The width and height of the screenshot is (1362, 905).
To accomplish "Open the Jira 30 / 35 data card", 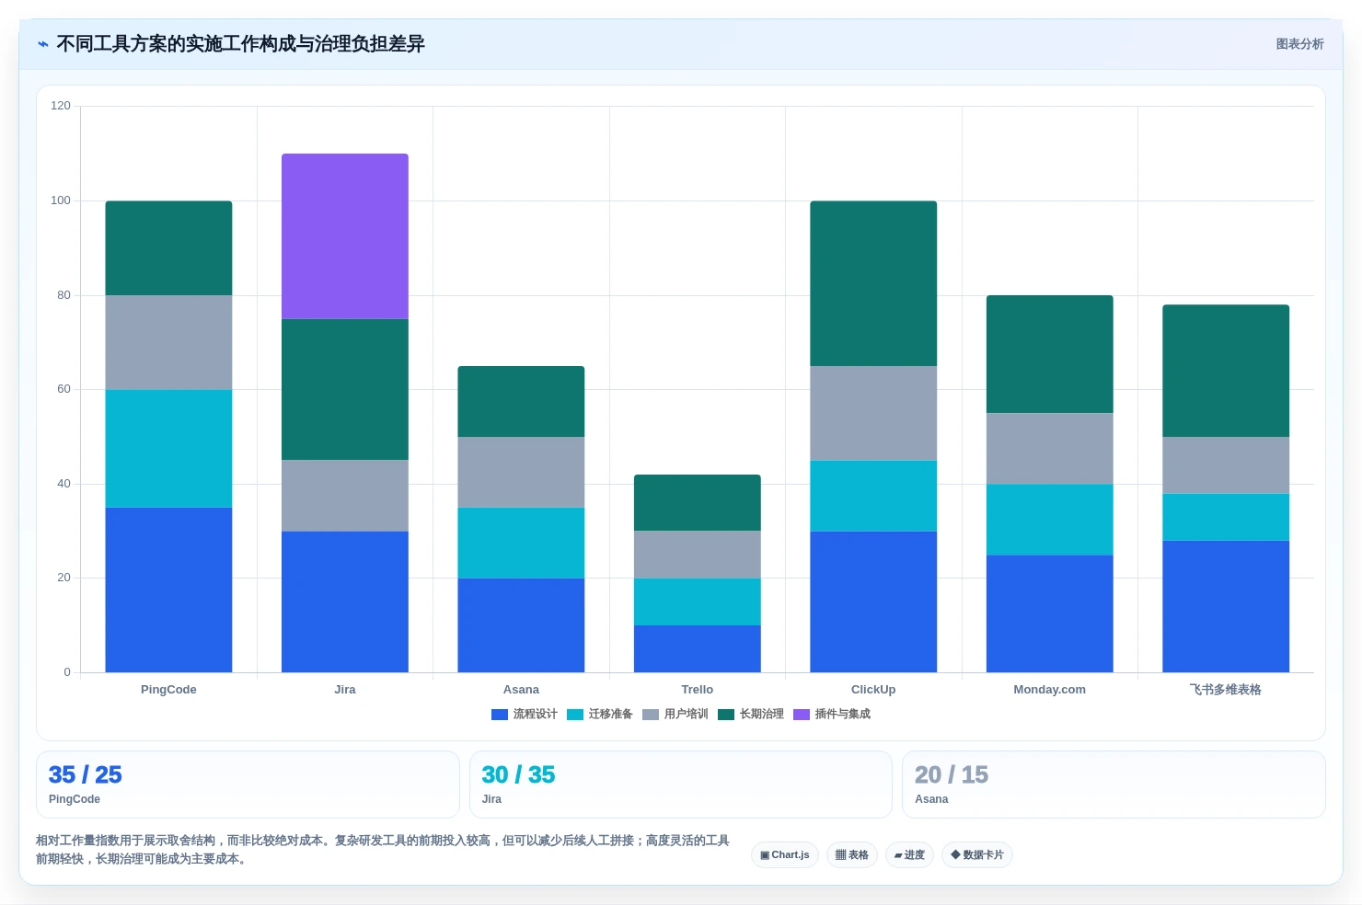I will (x=681, y=785).
